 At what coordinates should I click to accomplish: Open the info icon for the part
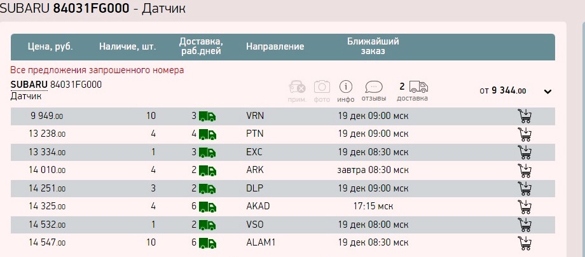coord(346,87)
